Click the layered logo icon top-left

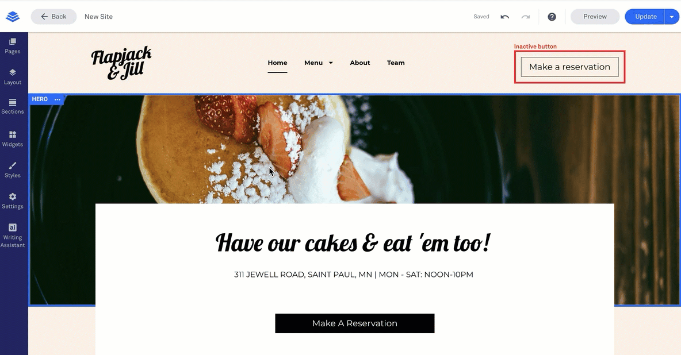pyautogui.click(x=13, y=17)
